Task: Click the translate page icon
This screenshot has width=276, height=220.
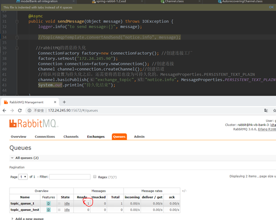Action: 266,110
